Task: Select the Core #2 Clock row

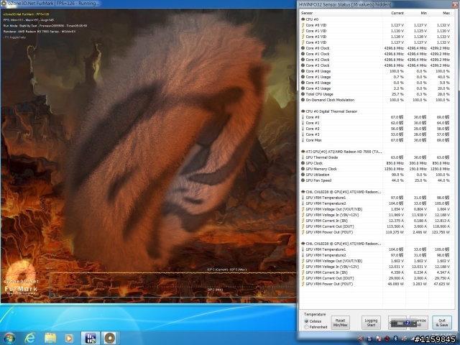Action: pyautogui.click(x=375, y=60)
